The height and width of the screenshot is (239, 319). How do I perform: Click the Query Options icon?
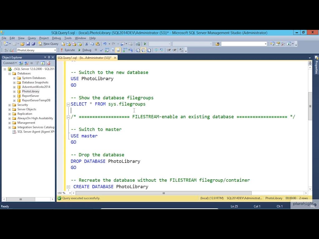[112, 50]
